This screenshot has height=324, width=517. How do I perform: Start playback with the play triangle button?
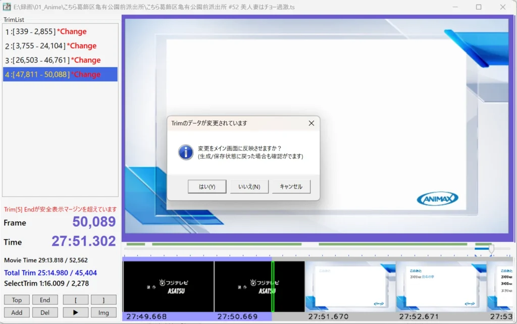point(76,312)
